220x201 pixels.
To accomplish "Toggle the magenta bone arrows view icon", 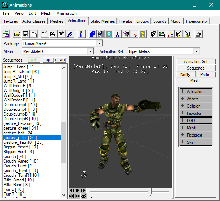I will tap(101, 34).
